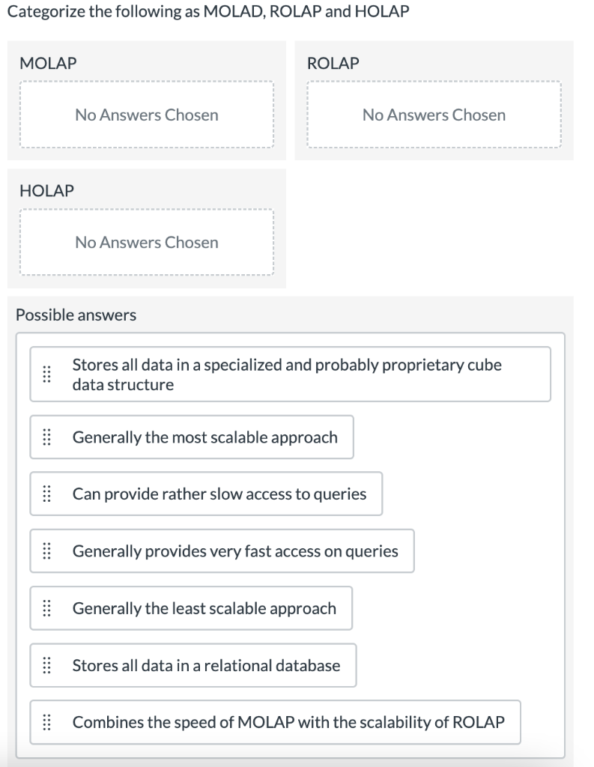Select the 'Generally the most scalable approach' answer card
This screenshot has width=594, height=767.
191,437
